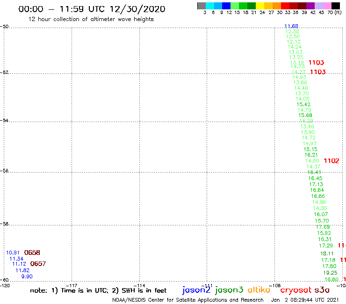Image resolution: width=346 pixels, height=304 pixels.
Task: Select the 16.86 wave height reading
Action: pos(318,196)
